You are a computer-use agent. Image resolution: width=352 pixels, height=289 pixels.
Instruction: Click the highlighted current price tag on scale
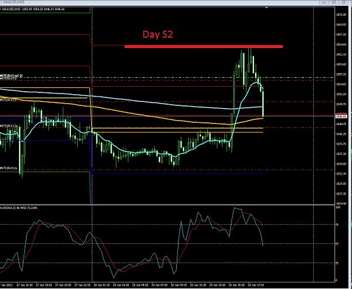(341, 117)
